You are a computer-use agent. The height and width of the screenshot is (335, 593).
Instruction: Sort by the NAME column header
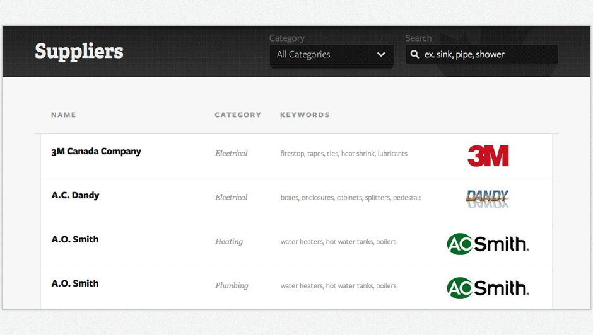point(64,115)
